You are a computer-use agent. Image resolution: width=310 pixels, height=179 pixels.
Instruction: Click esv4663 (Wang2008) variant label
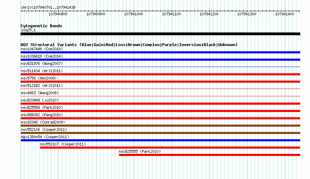point(40,93)
